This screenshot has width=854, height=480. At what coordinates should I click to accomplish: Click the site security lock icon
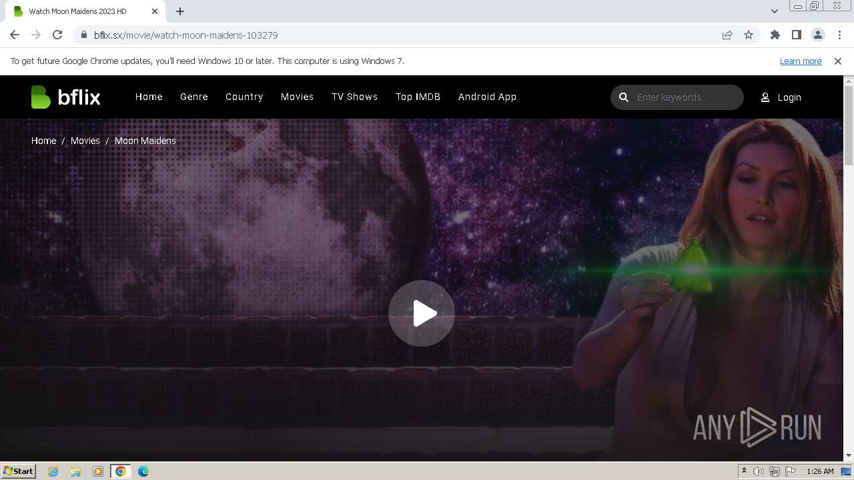pos(83,35)
